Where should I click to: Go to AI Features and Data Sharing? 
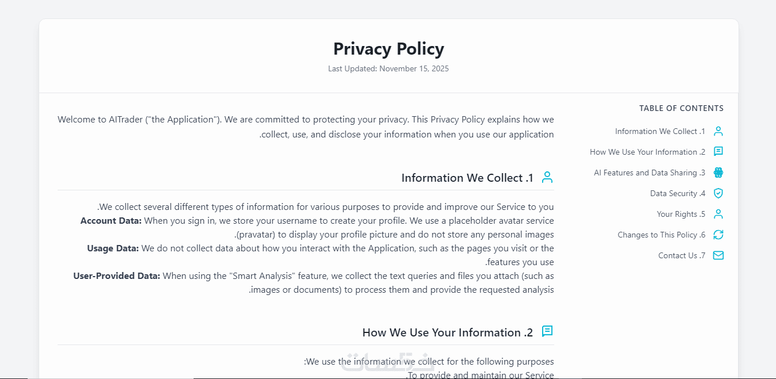(x=649, y=173)
